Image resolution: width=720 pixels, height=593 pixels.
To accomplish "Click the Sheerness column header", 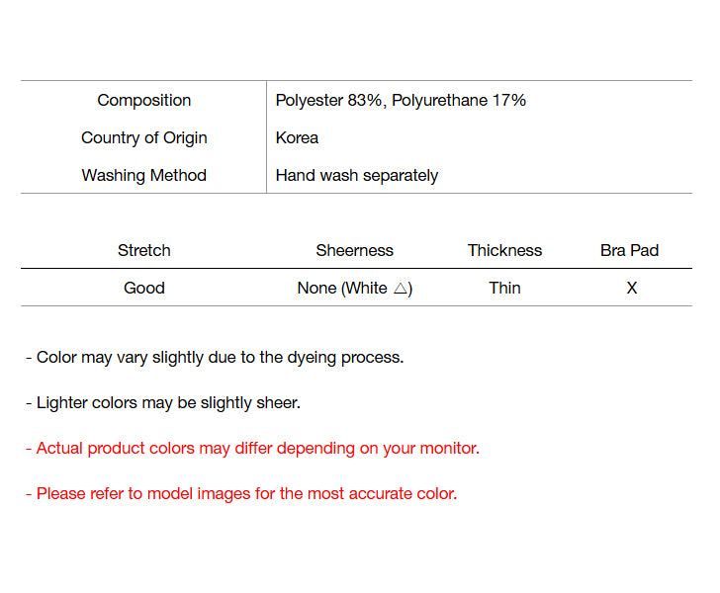I will 355,251.
